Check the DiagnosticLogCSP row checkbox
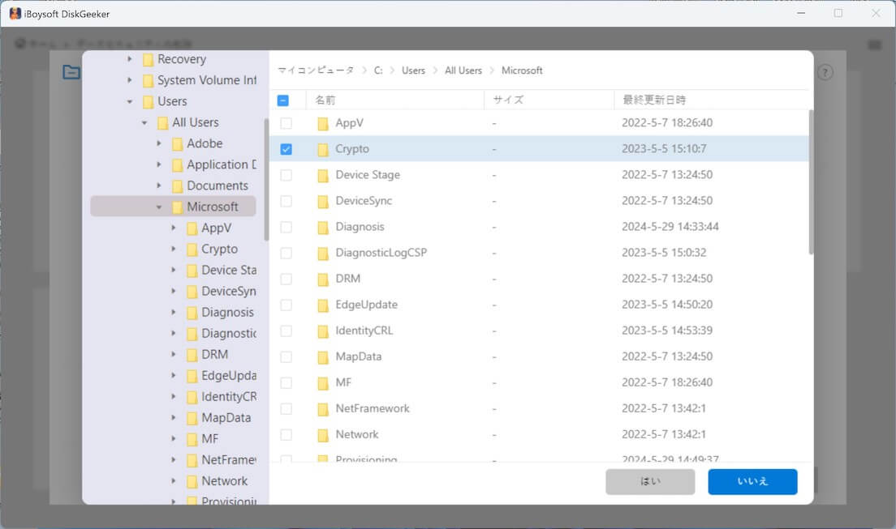The width and height of the screenshot is (896, 529). [x=286, y=253]
